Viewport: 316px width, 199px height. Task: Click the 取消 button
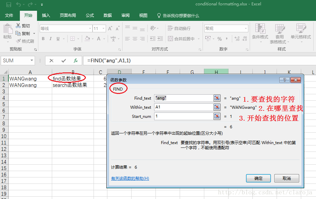tap(287, 178)
